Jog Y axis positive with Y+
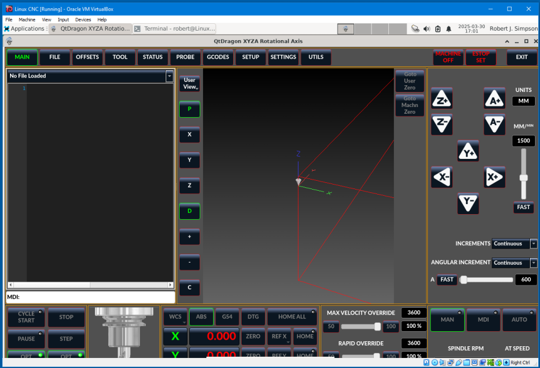This screenshot has width=540, height=368. [468, 151]
